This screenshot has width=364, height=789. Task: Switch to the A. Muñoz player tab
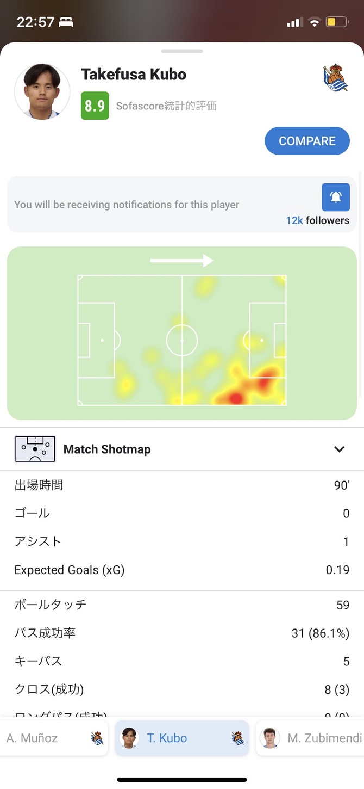click(33, 738)
